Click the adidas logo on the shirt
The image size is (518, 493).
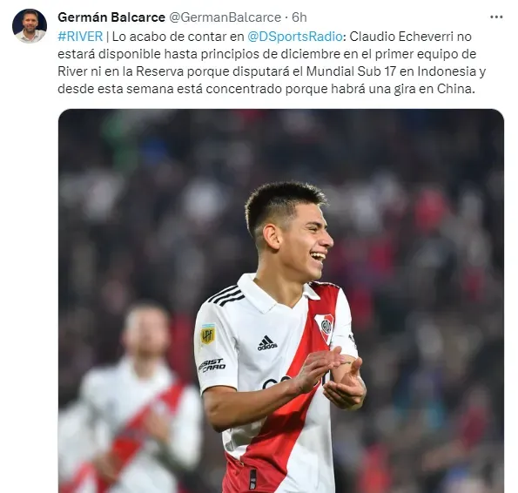266,343
